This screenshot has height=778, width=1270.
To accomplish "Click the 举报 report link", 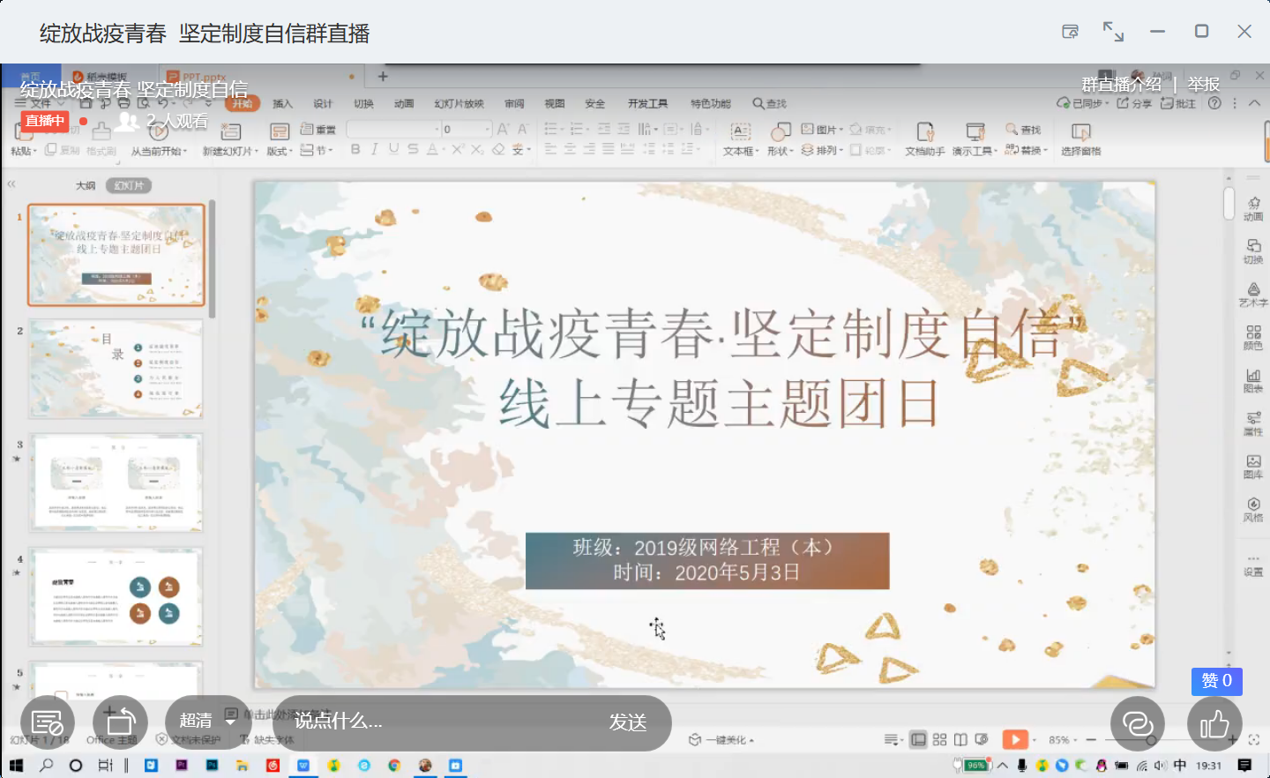I will [1203, 85].
